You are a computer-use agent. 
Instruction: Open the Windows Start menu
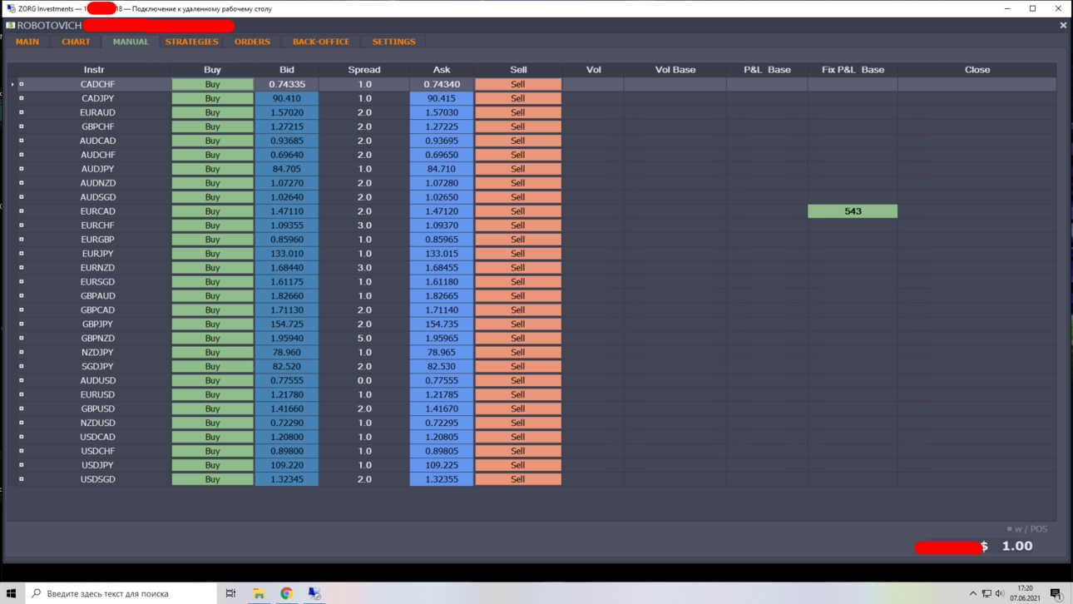pos(12,593)
